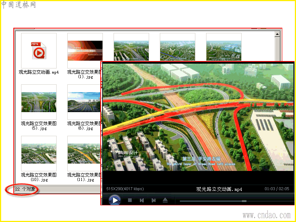Click the eject/open file triangle icon
The height and width of the screenshot is (222, 296).
pyautogui.click(x=165, y=200)
